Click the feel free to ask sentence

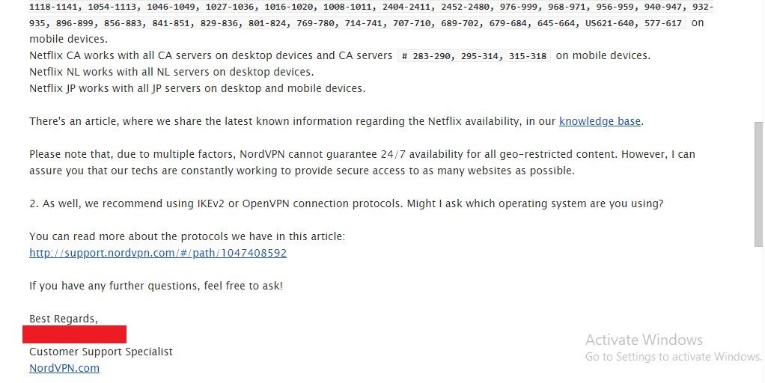pos(156,286)
